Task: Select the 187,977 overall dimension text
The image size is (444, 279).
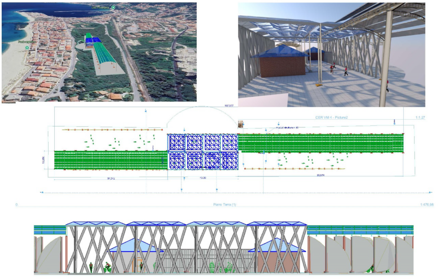Action: coord(228,105)
